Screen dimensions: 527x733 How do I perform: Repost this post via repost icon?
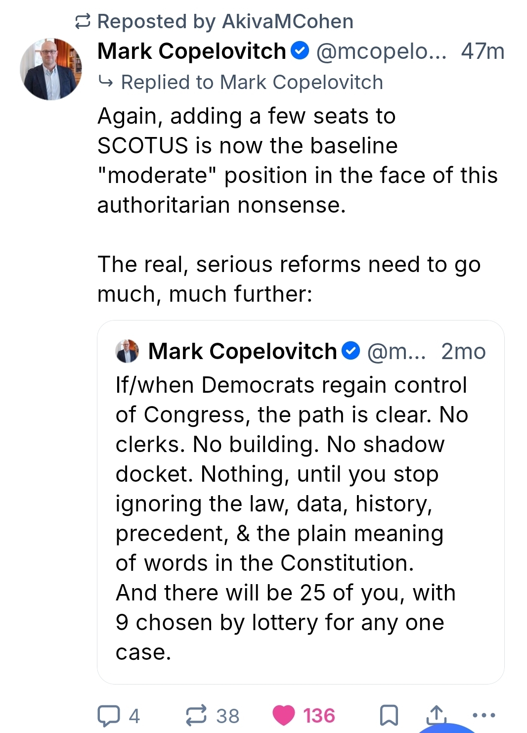[196, 715]
